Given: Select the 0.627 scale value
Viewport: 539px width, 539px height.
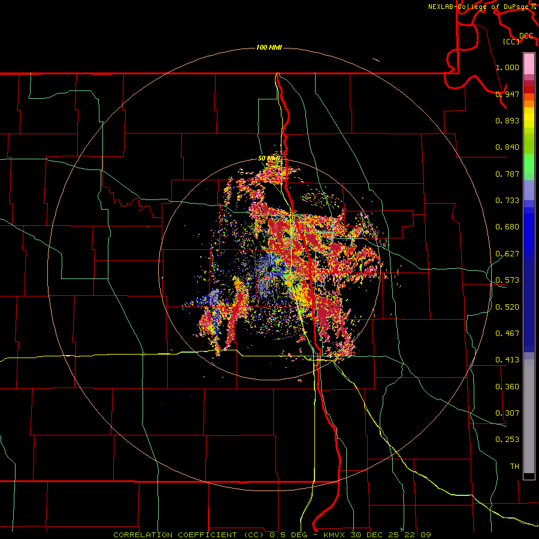Looking at the screenshot, I should (507, 254).
